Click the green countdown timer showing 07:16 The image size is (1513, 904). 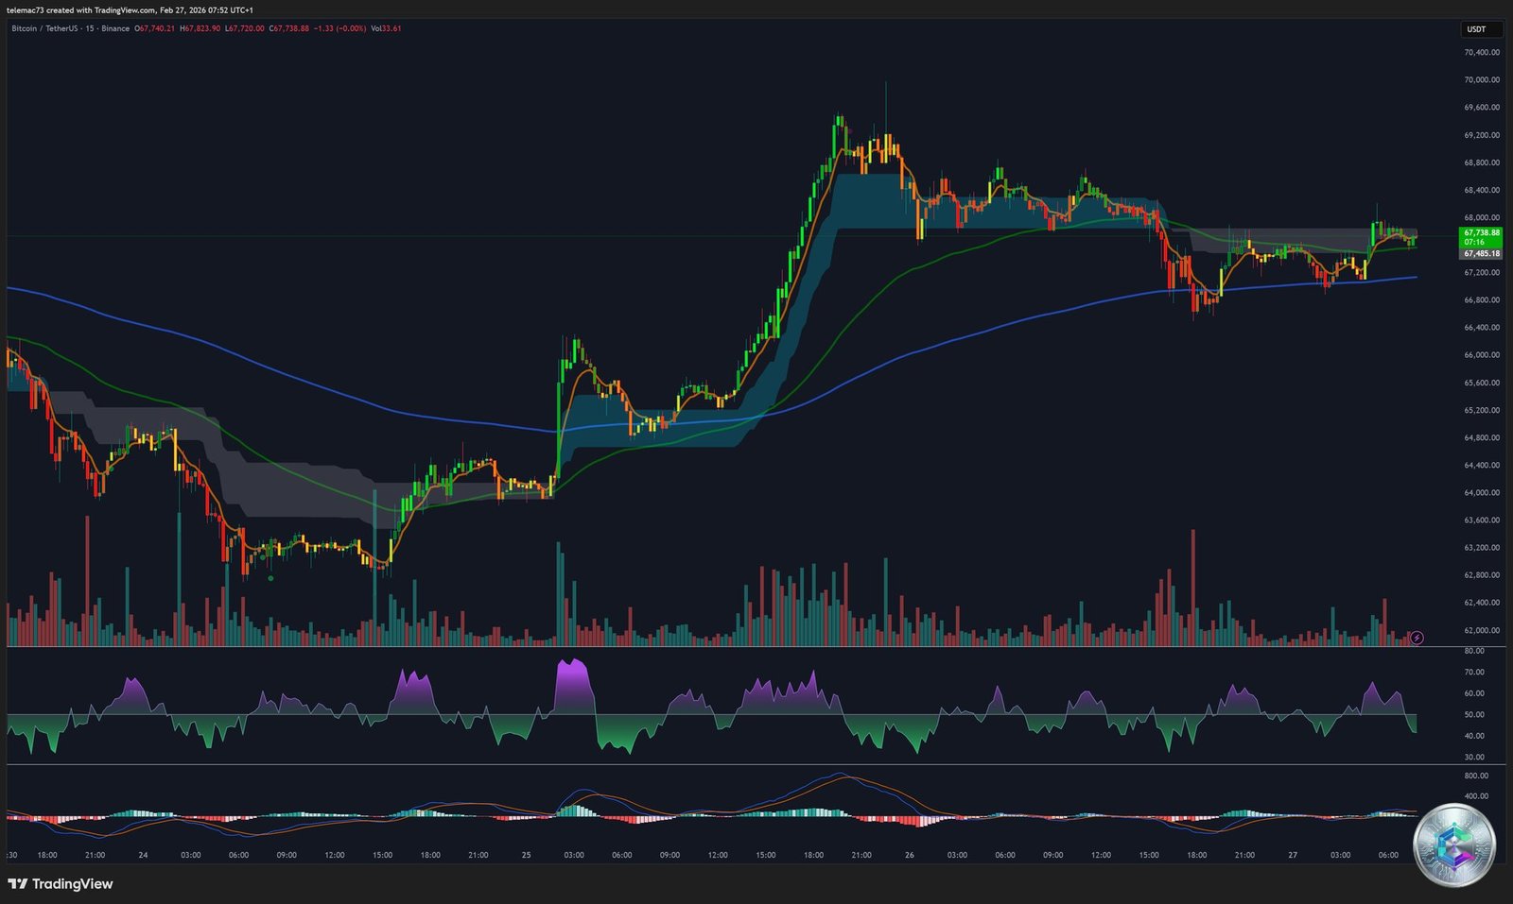tap(1472, 243)
